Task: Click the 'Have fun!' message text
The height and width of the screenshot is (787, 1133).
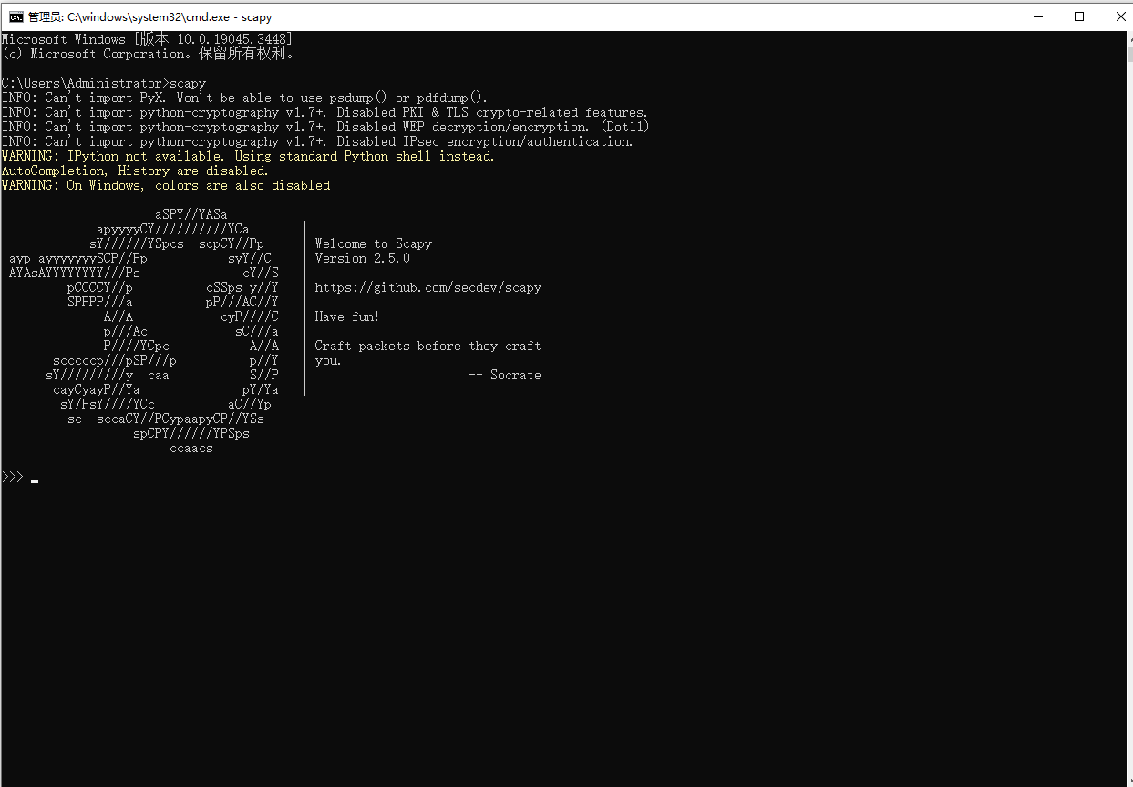Action: pyautogui.click(x=346, y=316)
